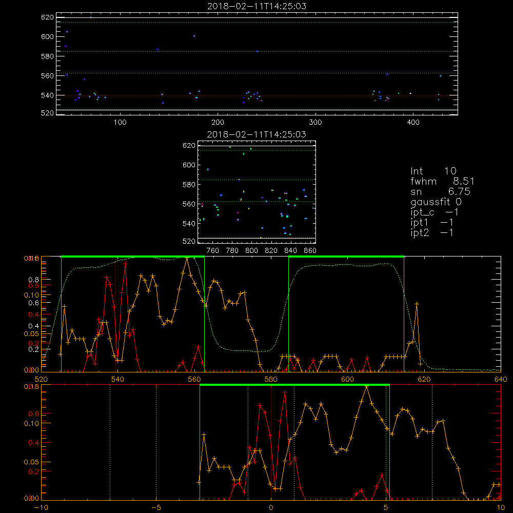This screenshot has height=513, width=513.
Task: Click the tallest red peak in bottom plot
Action: [285, 392]
